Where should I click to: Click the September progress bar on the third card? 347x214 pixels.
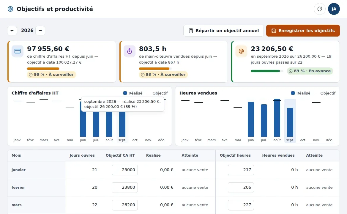coord(267,71)
